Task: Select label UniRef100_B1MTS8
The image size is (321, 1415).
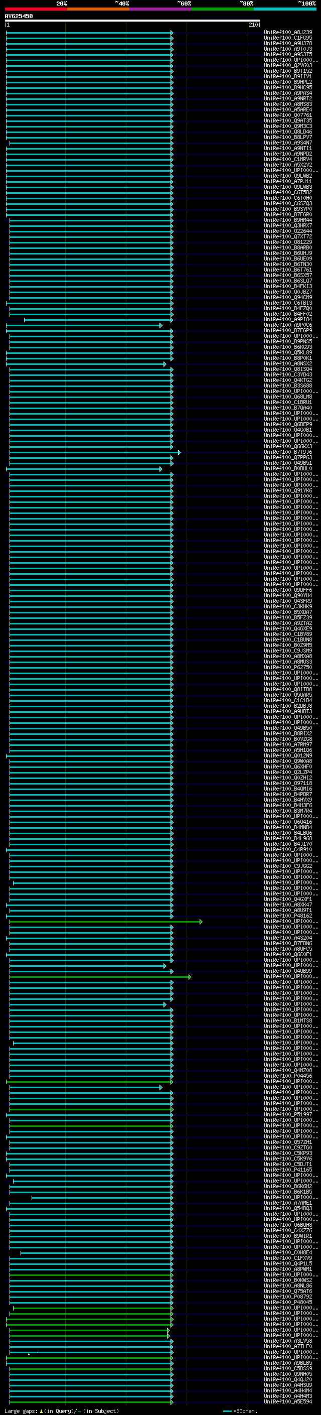Action: click(x=288, y=1020)
